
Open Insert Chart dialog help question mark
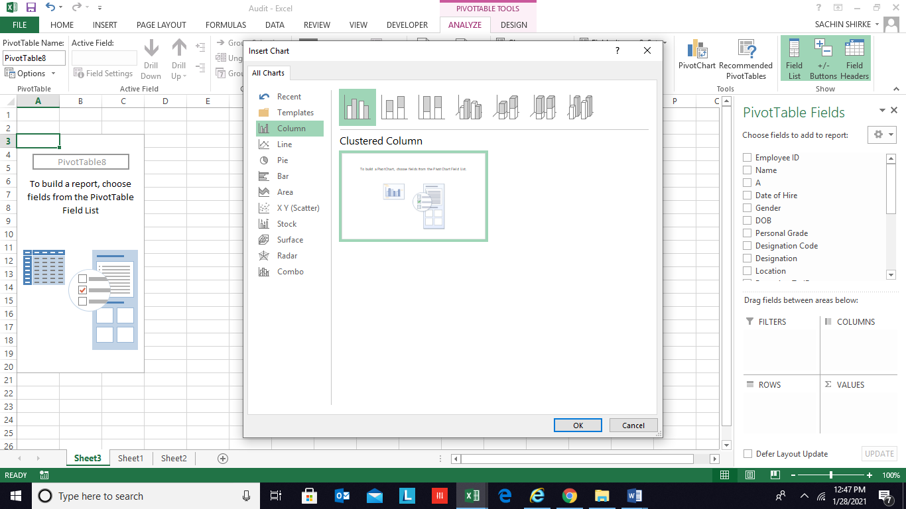(617, 50)
